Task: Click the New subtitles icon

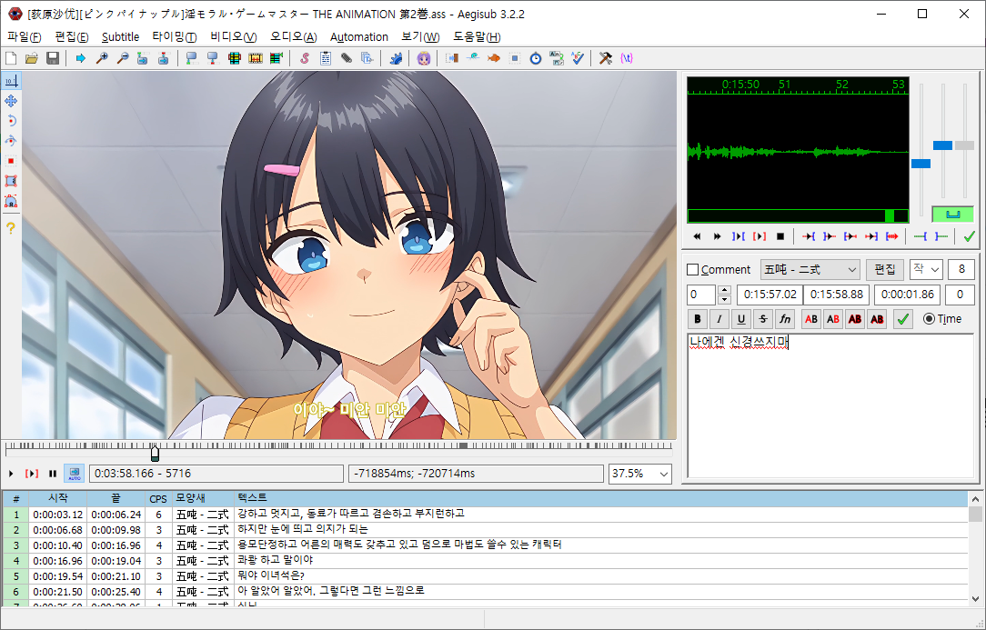Action: pyautogui.click(x=11, y=58)
